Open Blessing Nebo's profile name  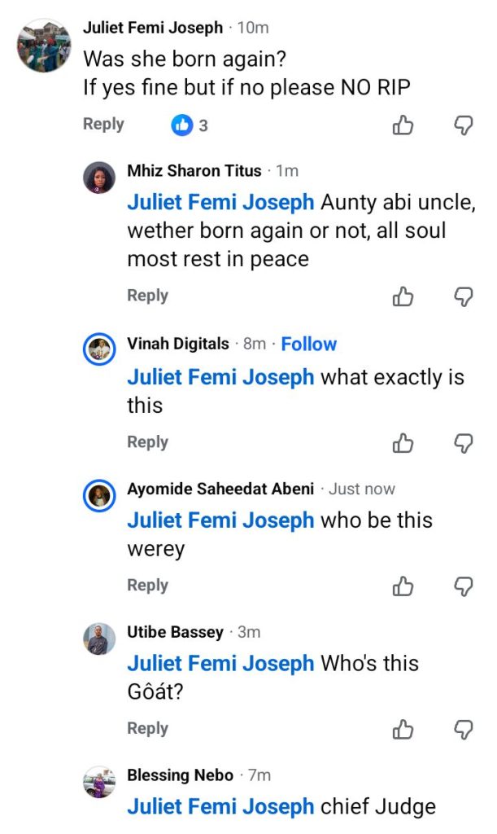coord(180,775)
